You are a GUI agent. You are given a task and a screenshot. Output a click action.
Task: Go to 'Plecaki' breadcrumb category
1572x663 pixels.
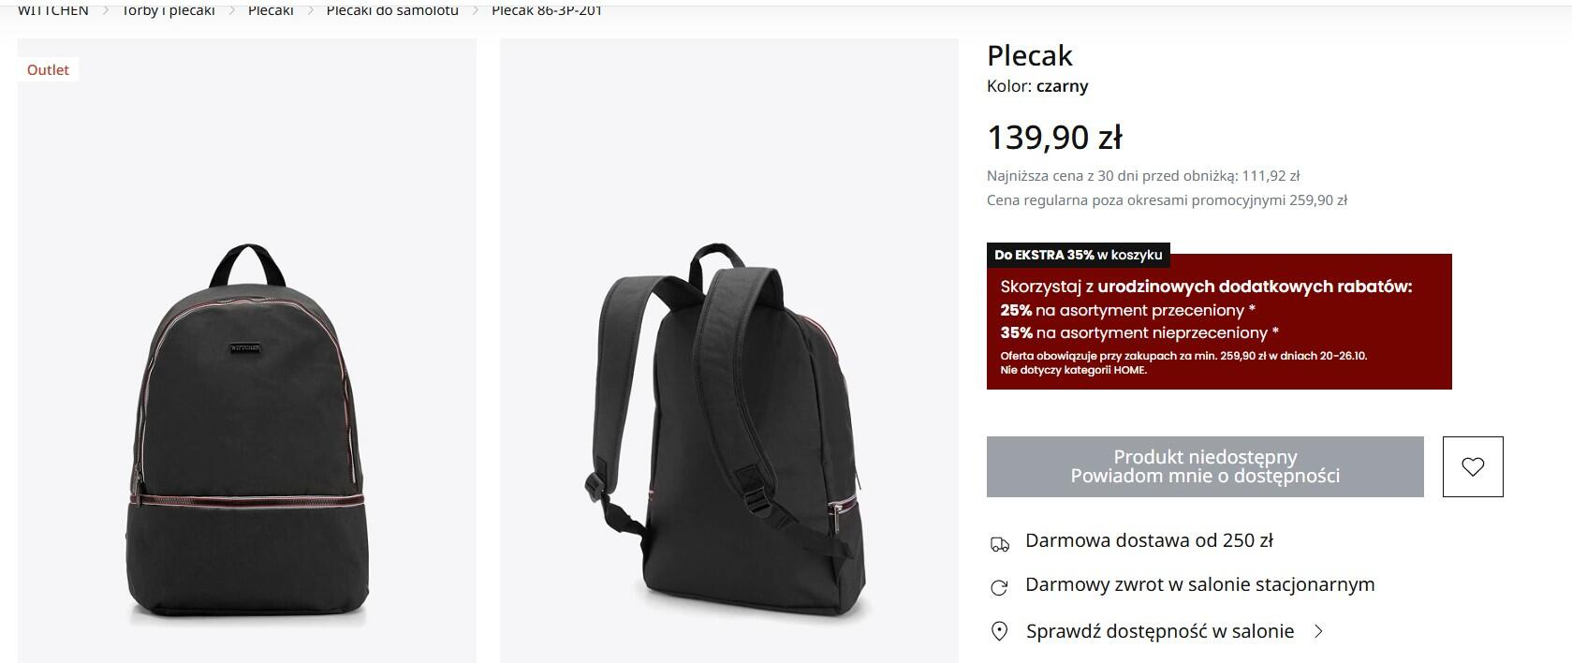(x=271, y=10)
